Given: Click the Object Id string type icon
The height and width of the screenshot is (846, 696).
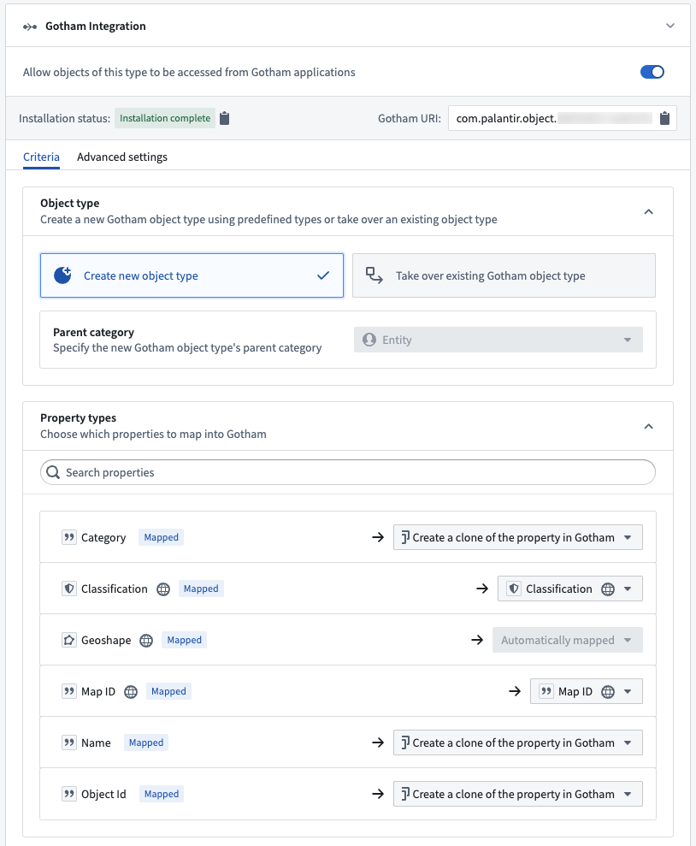Looking at the screenshot, I should (x=69, y=794).
